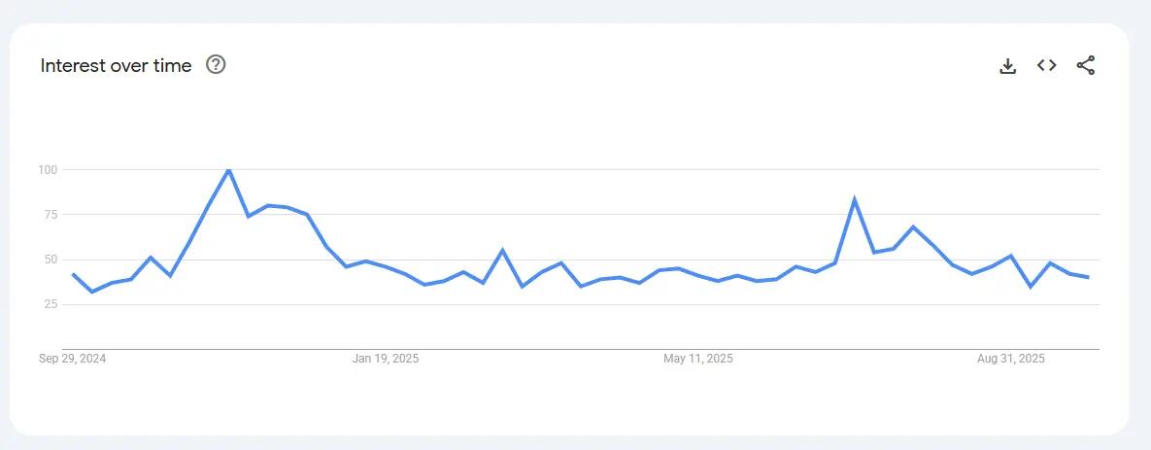Image resolution: width=1151 pixels, height=450 pixels.
Task: Click the 25 y-axis label
Action: 51,304
